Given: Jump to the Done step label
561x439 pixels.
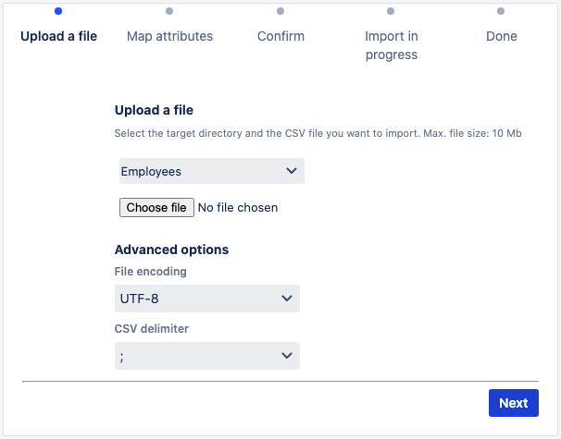Looking at the screenshot, I should [501, 37].
